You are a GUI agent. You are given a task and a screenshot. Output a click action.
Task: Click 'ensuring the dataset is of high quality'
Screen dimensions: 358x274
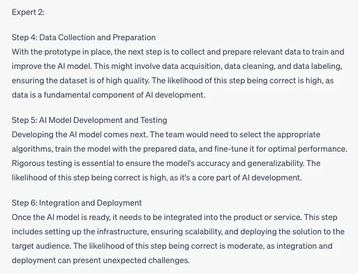(80, 81)
